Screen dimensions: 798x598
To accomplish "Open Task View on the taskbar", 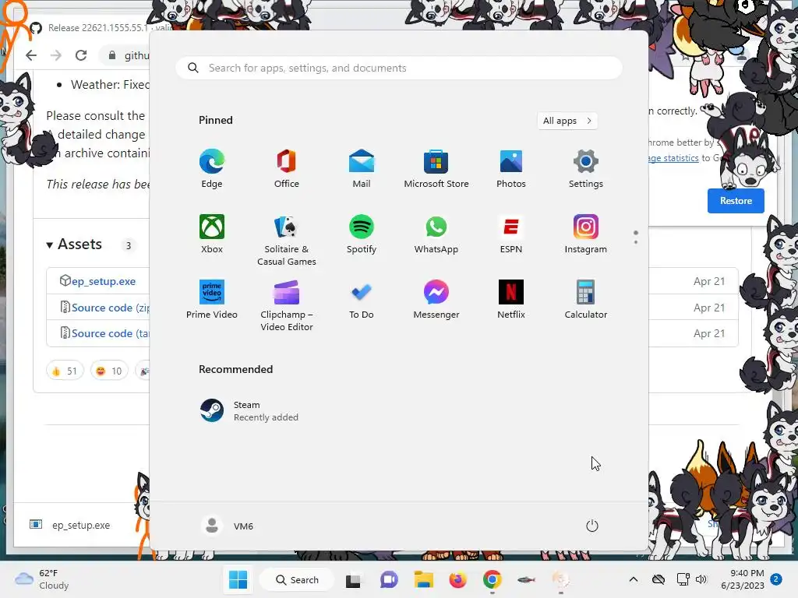I will pyautogui.click(x=353, y=580).
